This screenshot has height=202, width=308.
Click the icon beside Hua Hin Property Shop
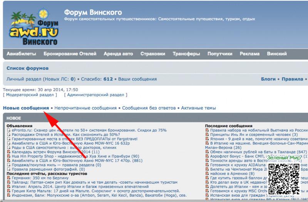(9, 156)
